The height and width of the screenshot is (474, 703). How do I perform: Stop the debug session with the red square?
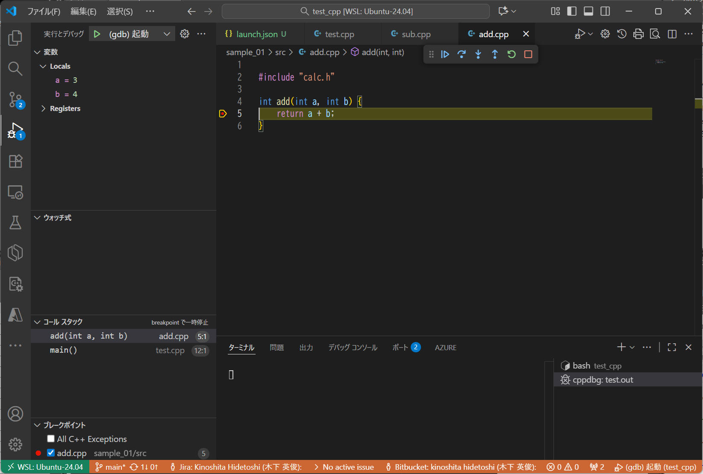pyautogui.click(x=528, y=54)
